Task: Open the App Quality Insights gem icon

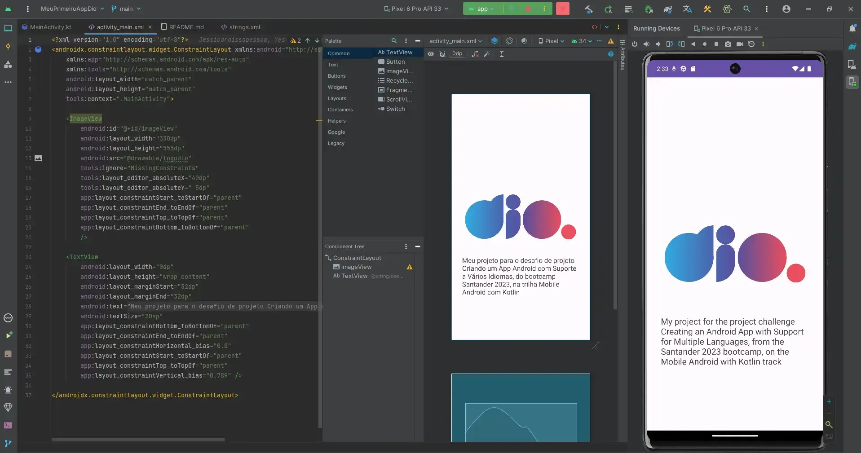Action: (8, 407)
